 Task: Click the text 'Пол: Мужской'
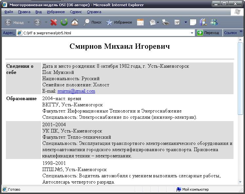(x=58, y=72)
